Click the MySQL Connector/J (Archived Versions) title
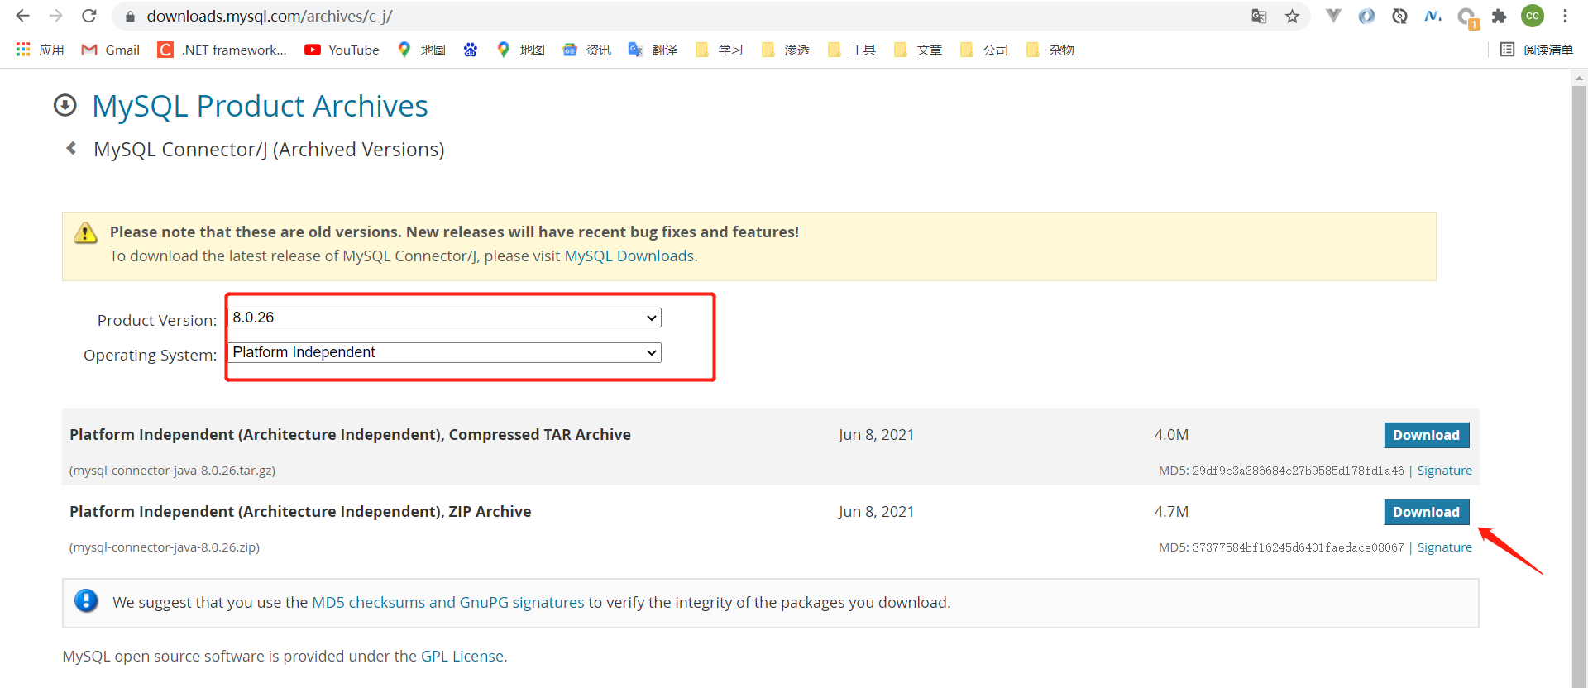 click(x=269, y=150)
